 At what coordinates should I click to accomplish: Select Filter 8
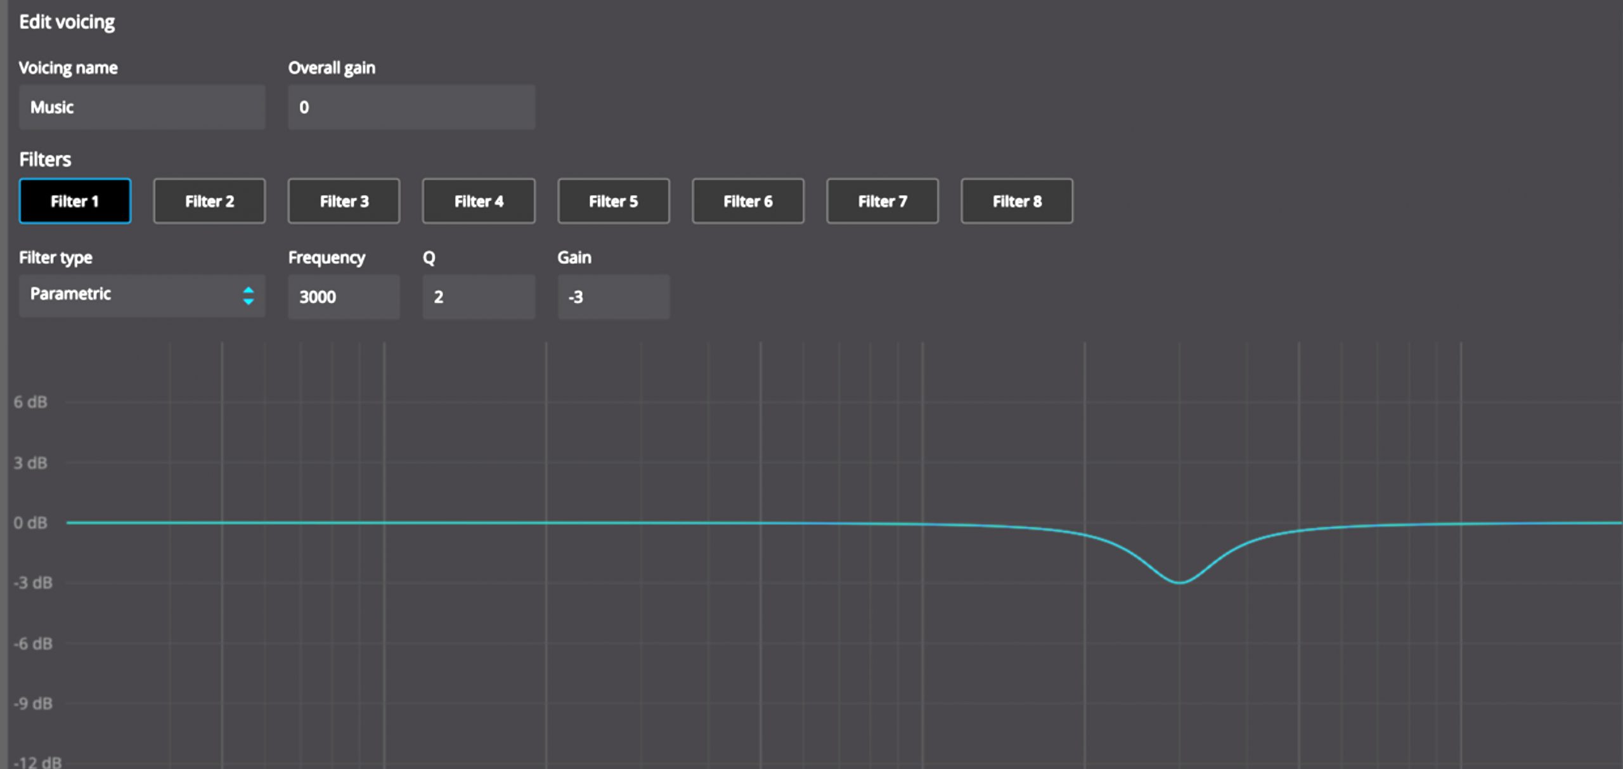point(1017,201)
